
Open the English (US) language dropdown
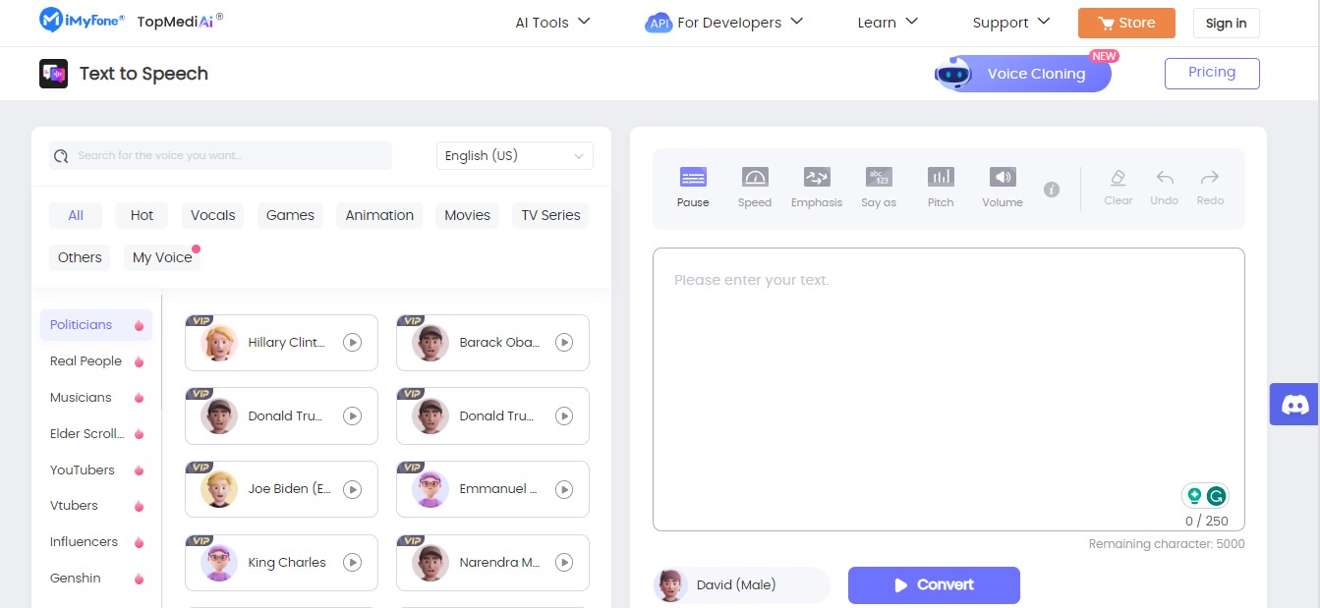click(515, 155)
